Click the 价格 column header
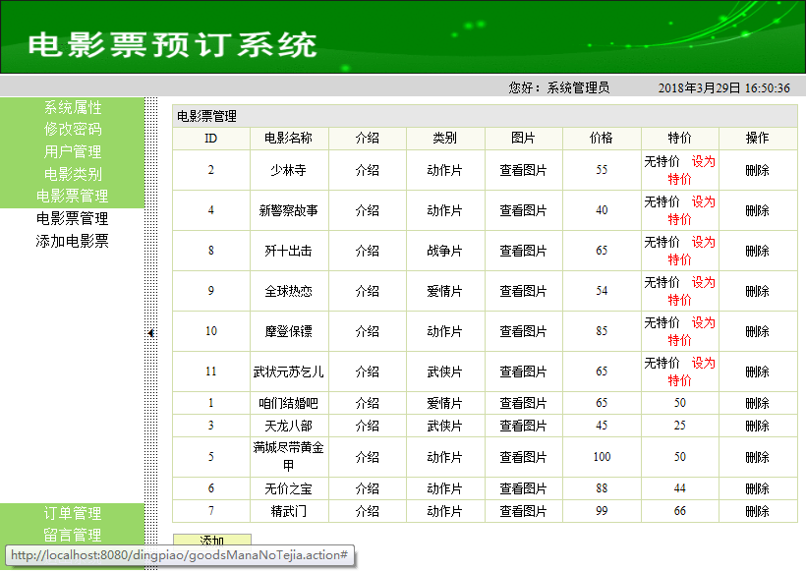 pos(602,138)
